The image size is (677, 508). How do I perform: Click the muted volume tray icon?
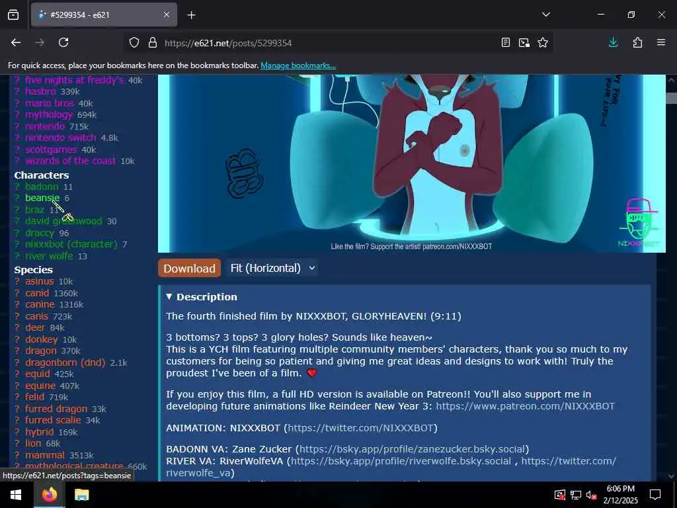(591, 495)
